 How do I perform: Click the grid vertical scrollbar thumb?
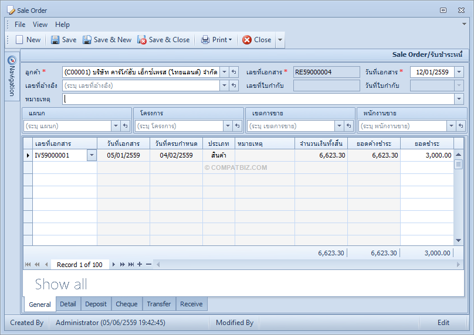[x=458, y=165]
